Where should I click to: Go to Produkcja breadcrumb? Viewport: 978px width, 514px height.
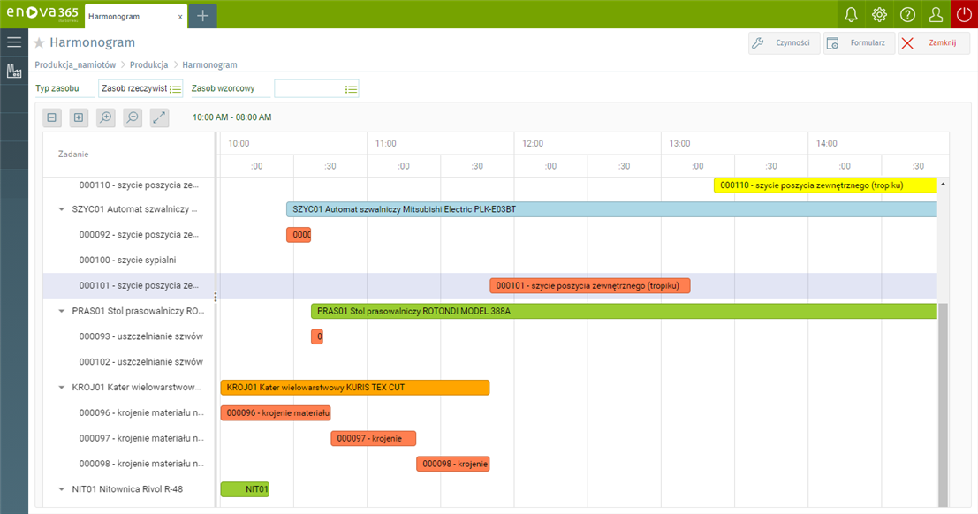[149, 64]
